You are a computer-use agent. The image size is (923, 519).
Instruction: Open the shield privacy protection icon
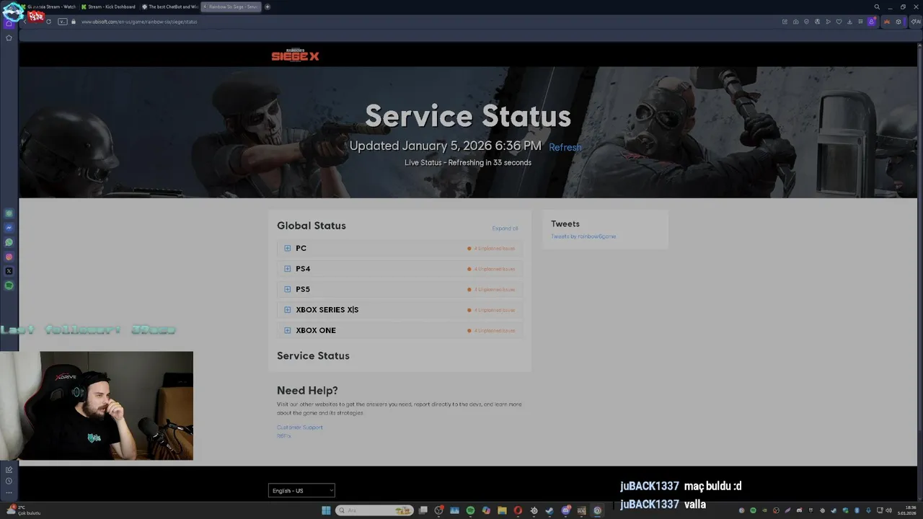coord(806,22)
